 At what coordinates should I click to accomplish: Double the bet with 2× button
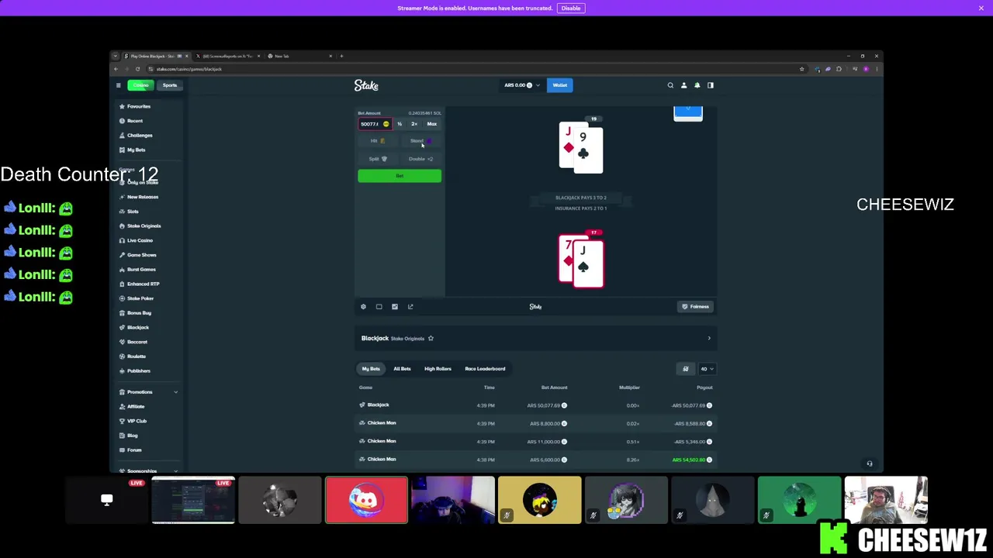click(414, 124)
